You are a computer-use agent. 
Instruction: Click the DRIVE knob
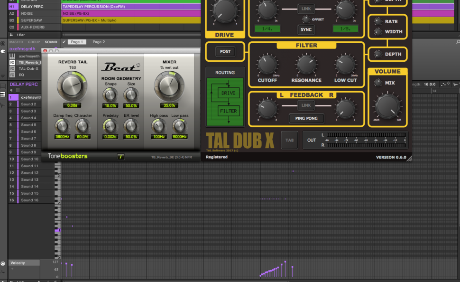(225, 11)
